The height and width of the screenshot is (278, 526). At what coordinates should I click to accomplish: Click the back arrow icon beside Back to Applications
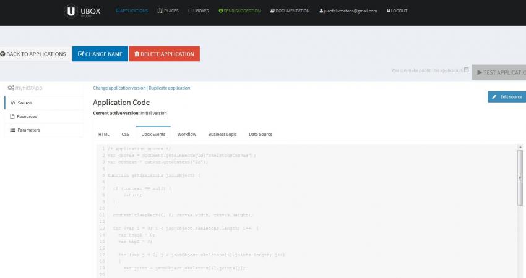pyautogui.click(x=2, y=54)
